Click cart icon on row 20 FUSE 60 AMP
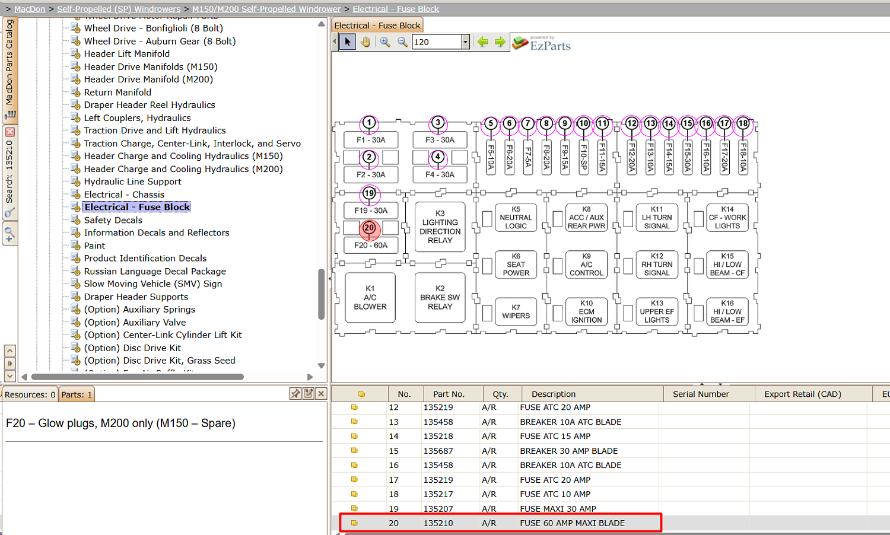The width and height of the screenshot is (890, 535). click(354, 523)
